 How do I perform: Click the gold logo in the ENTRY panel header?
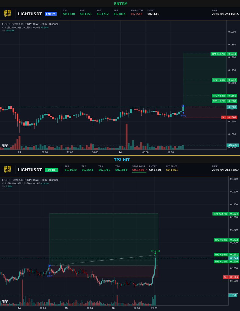(7, 13)
